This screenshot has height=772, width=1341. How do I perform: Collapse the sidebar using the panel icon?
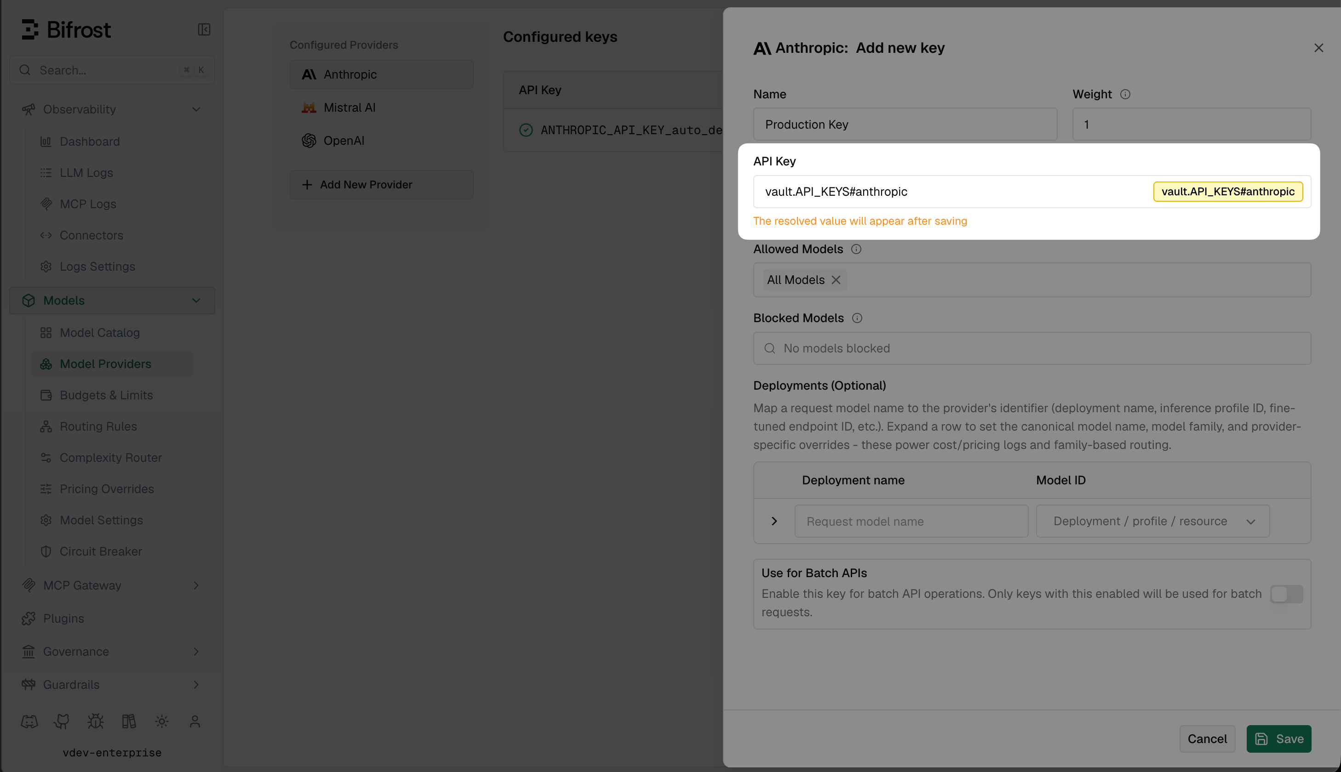pyautogui.click(x=204, y=29)
